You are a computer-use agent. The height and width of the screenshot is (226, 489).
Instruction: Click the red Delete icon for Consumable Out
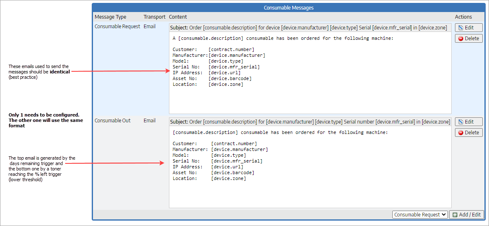pos(460,133)
